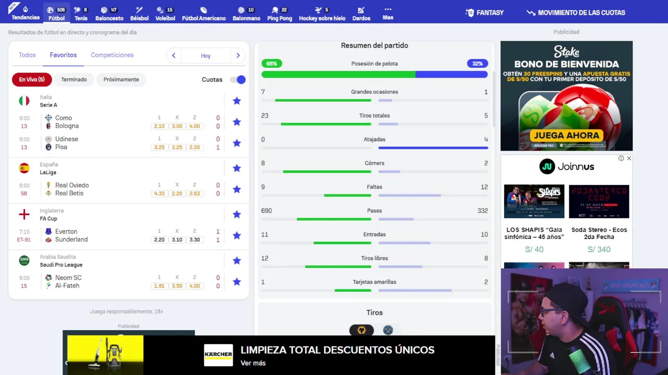Click the Stake Juega Ahora ad button
The height and width of the screenshot is (375, 668).
(x=567, y=135)
